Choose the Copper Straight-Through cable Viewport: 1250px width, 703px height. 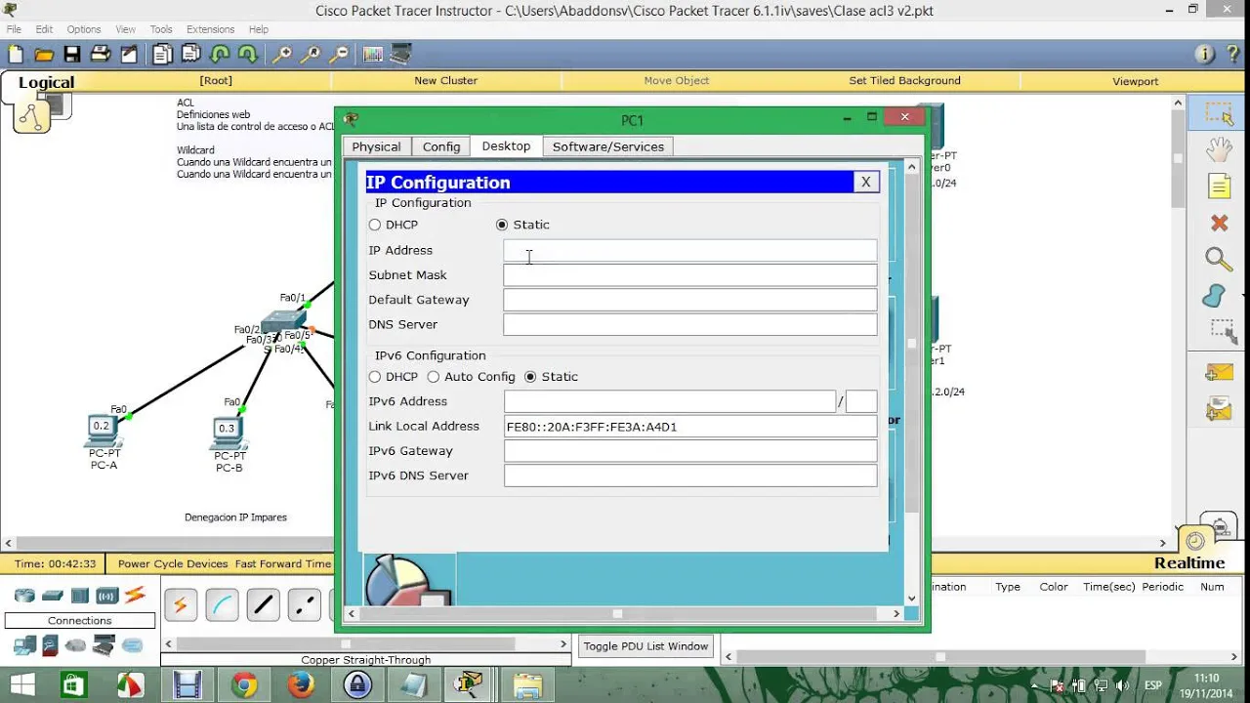pos(263,605)
